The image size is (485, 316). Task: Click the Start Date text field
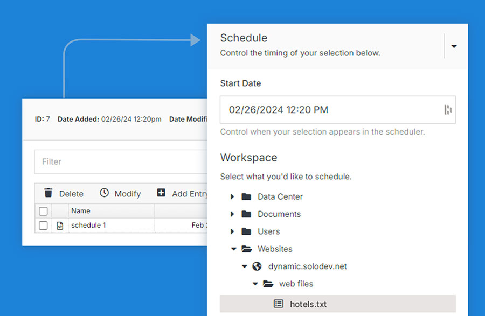coord(323,110)
